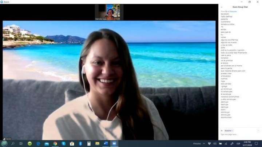The width and height of the screenshot is (262, 147).
Task: Switch to the Zoom taskbar icon
Action: [x=114, y=144]
